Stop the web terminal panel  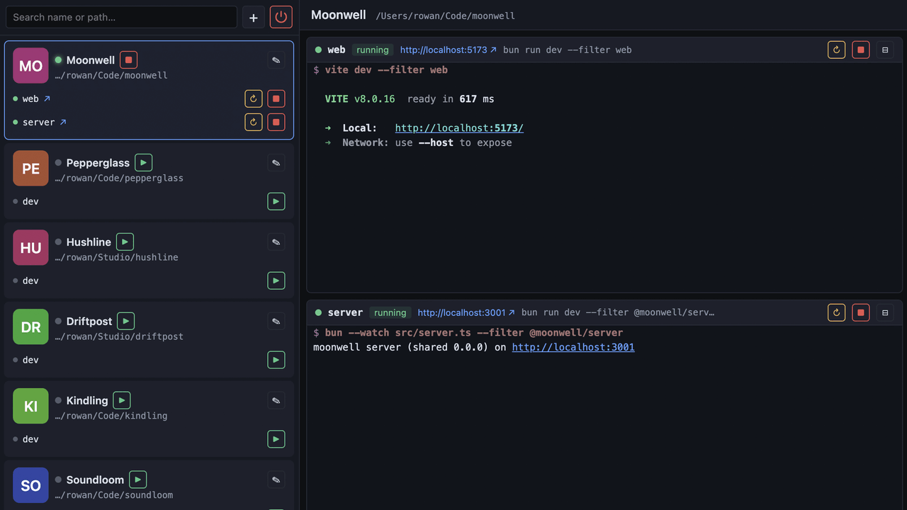pos(861,50)
